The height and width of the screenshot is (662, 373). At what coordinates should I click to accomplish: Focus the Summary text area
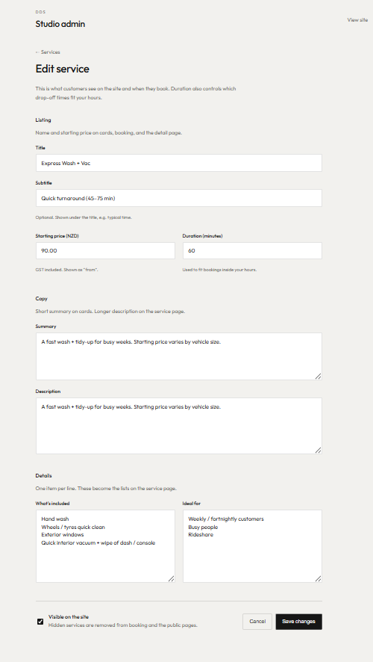click(179, 356)
